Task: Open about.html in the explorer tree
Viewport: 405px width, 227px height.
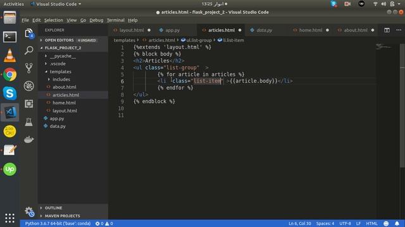Action: tap(73, 87)
